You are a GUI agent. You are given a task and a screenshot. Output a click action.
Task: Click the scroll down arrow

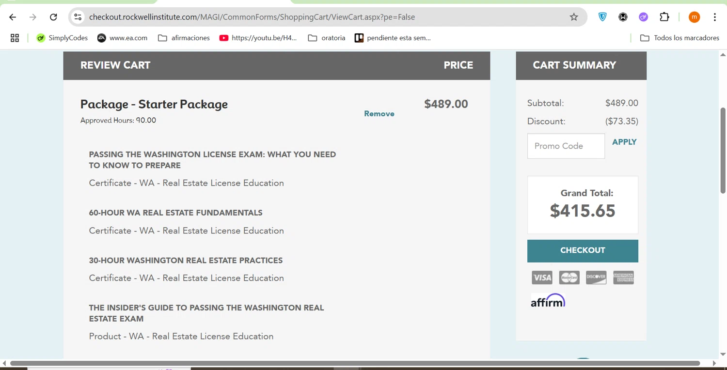click(723, 355)
